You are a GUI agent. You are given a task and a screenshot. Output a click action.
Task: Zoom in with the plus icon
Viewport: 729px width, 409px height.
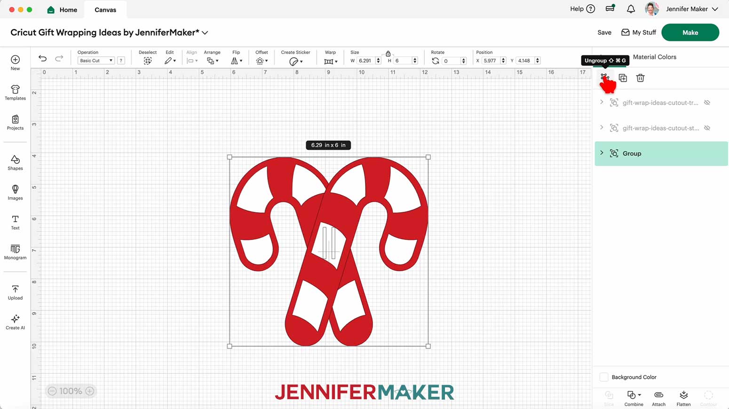click(x=90, y=391)
